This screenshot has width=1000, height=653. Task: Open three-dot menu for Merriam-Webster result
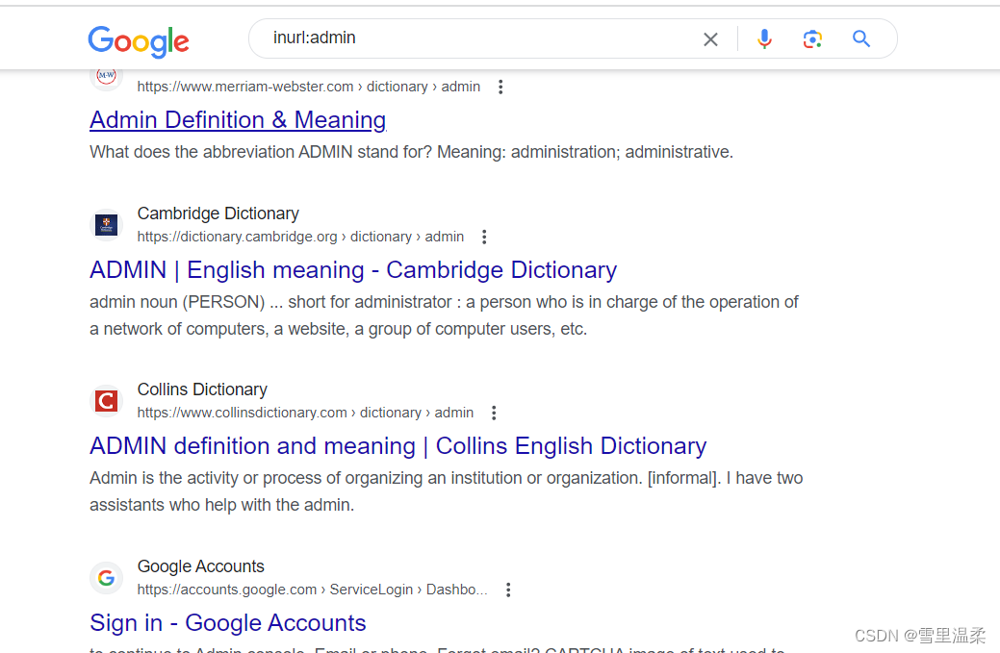click(x=500, y=86)
